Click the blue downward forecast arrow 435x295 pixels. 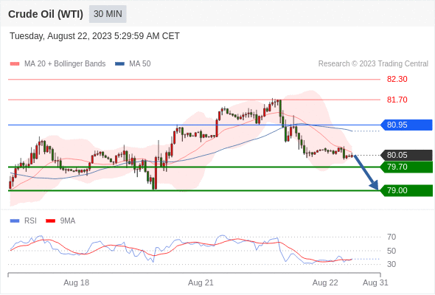366,173
